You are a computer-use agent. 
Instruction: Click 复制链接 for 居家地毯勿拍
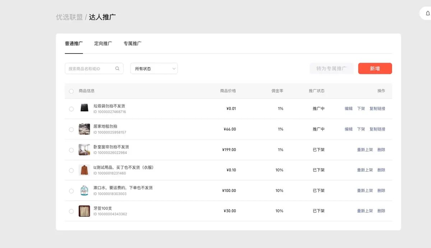377,129
